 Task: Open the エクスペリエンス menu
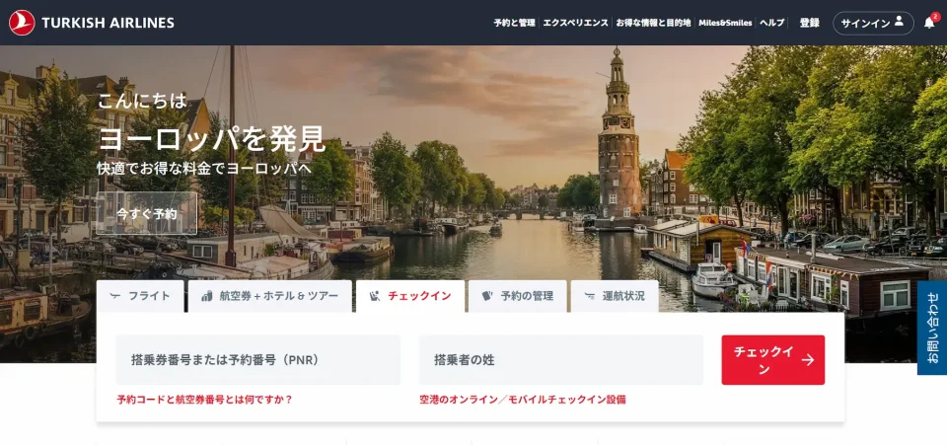575,23
